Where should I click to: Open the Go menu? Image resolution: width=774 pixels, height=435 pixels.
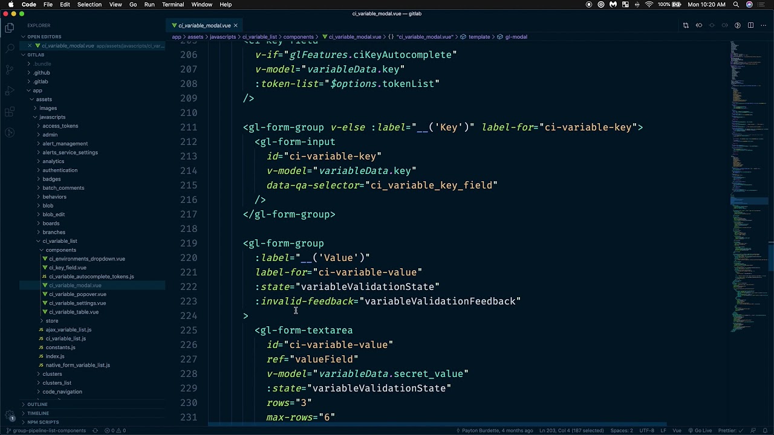133,5
